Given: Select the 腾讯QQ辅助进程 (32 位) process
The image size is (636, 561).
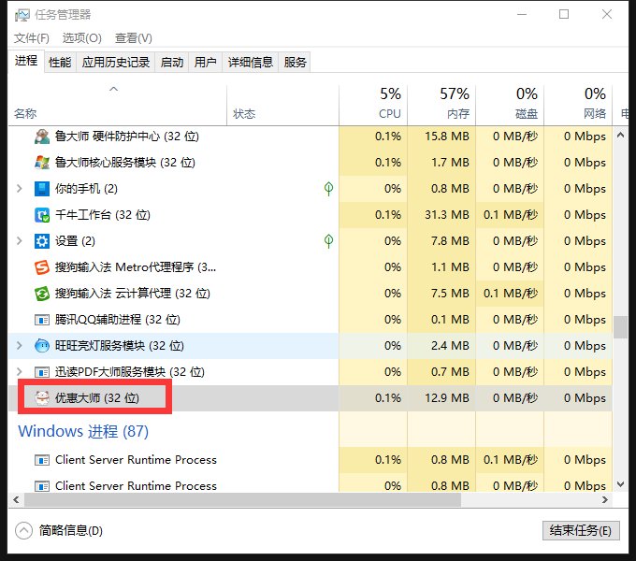Looking at the screenshot, I should tap(311, 320).
